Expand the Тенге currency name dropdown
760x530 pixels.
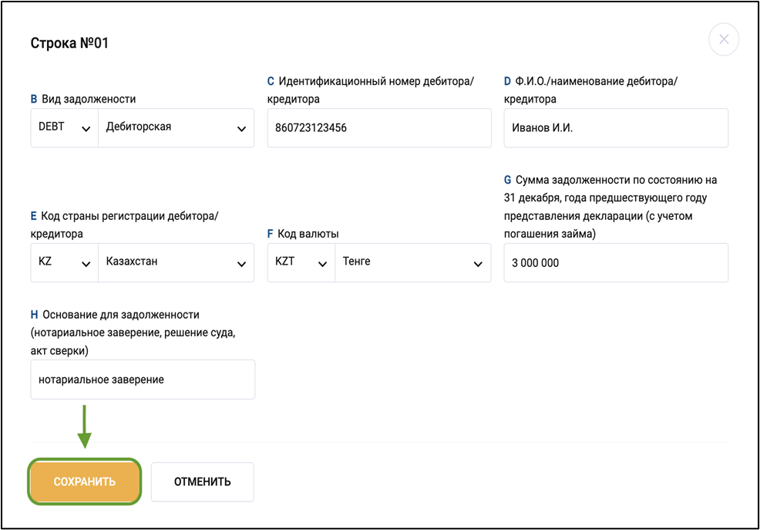tap(412, 262)
